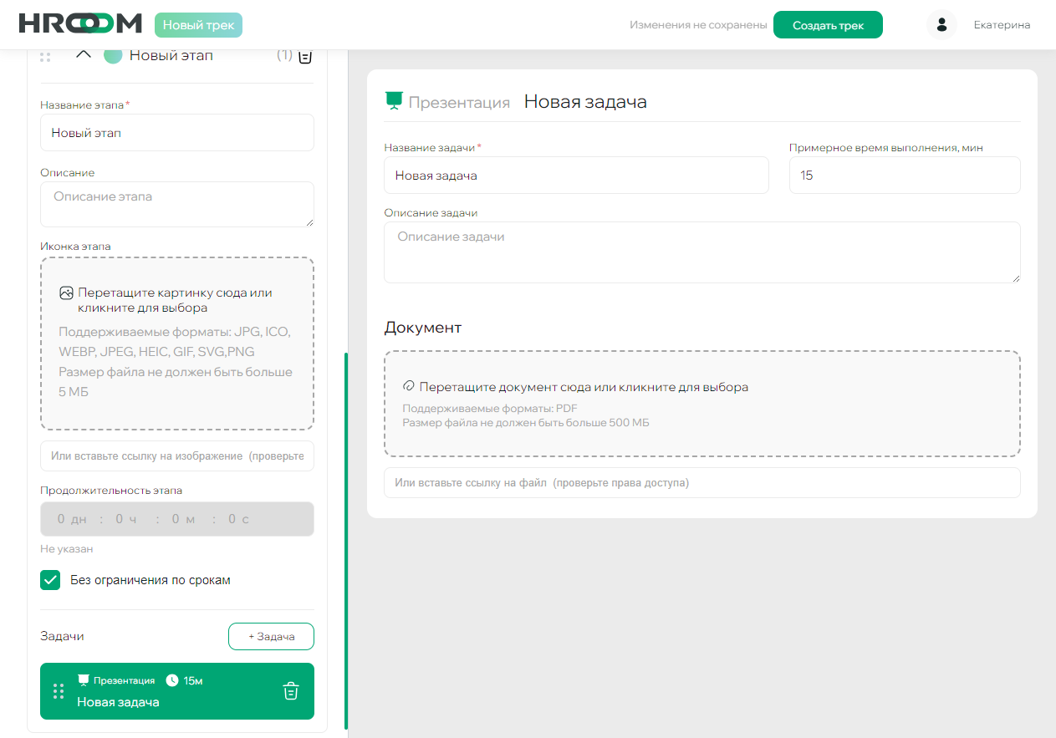
Task: Click the HROOM logo
Action: [80, 24]
